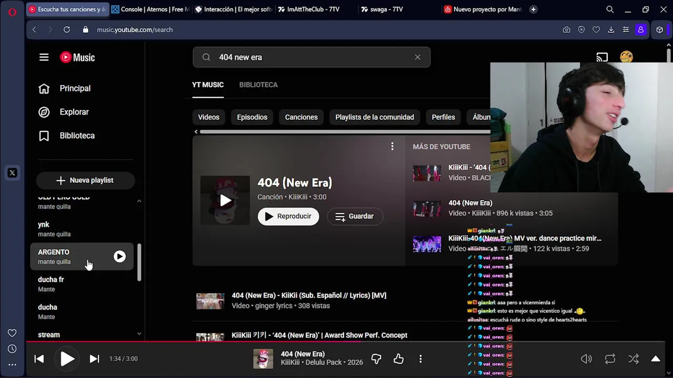Skip to next track
The image size is (673, 378).
pyautogui.click(x=94, y=359)
